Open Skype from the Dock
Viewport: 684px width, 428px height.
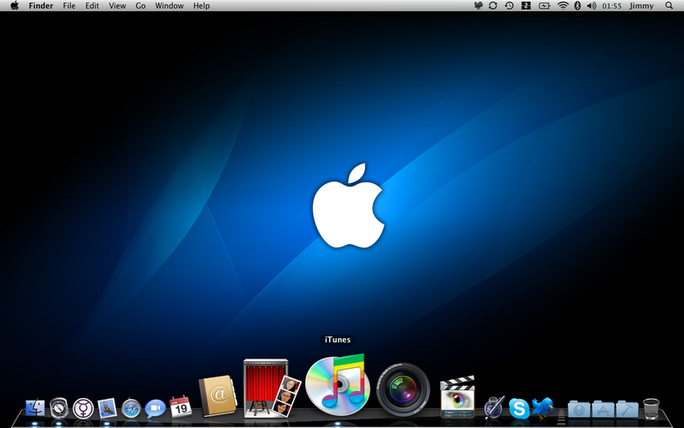(519, 409)
